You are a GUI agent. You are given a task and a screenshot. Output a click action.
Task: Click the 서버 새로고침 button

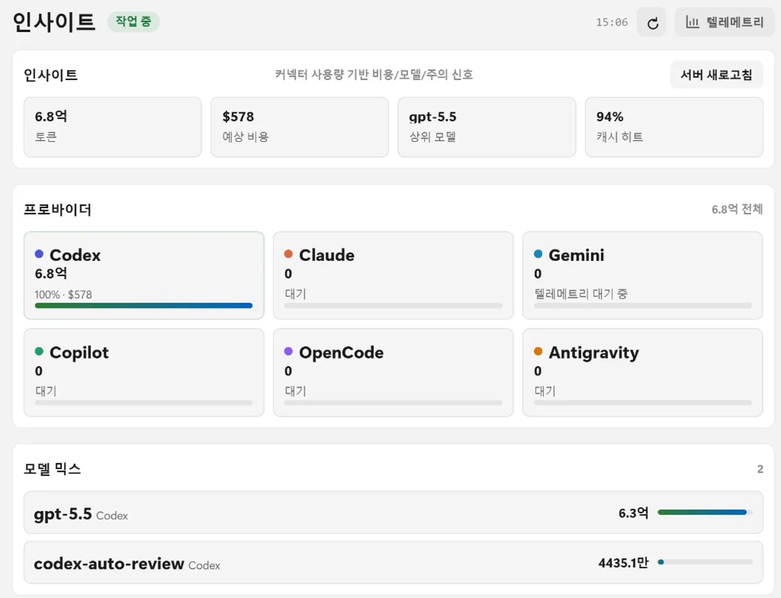(717, 75)
